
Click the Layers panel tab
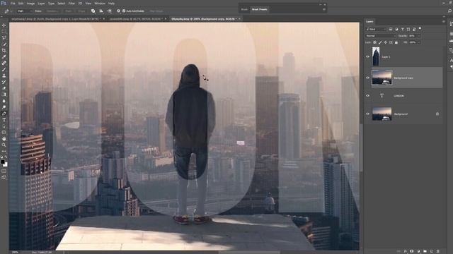pyautogui.click(x=369, y=21)
